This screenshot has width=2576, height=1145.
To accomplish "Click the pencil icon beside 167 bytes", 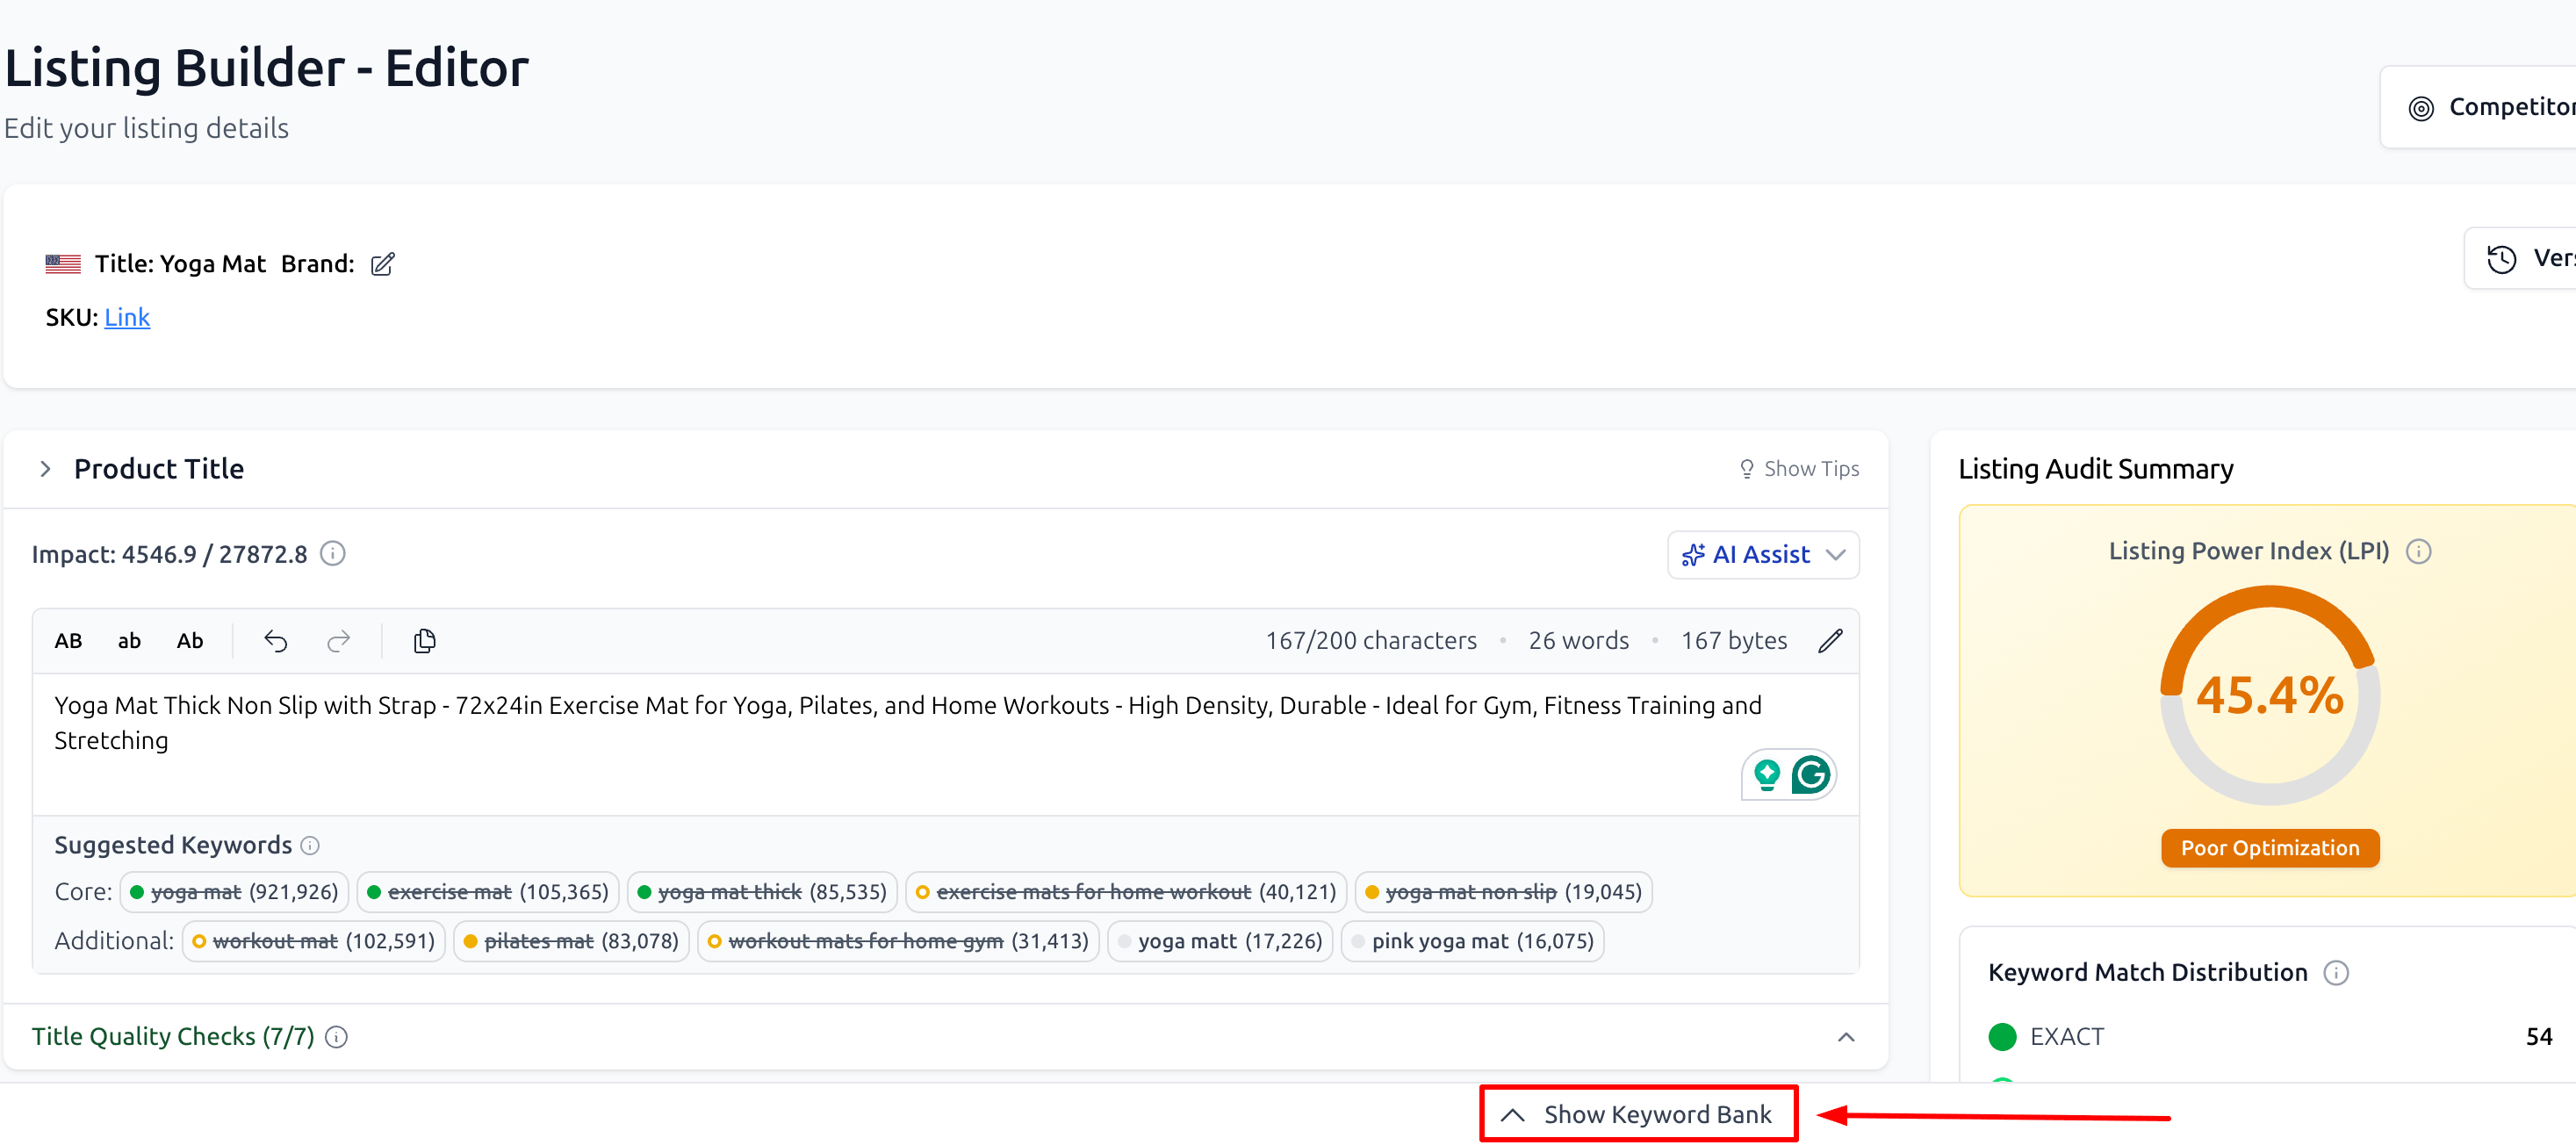I will tap(1830, 641).
